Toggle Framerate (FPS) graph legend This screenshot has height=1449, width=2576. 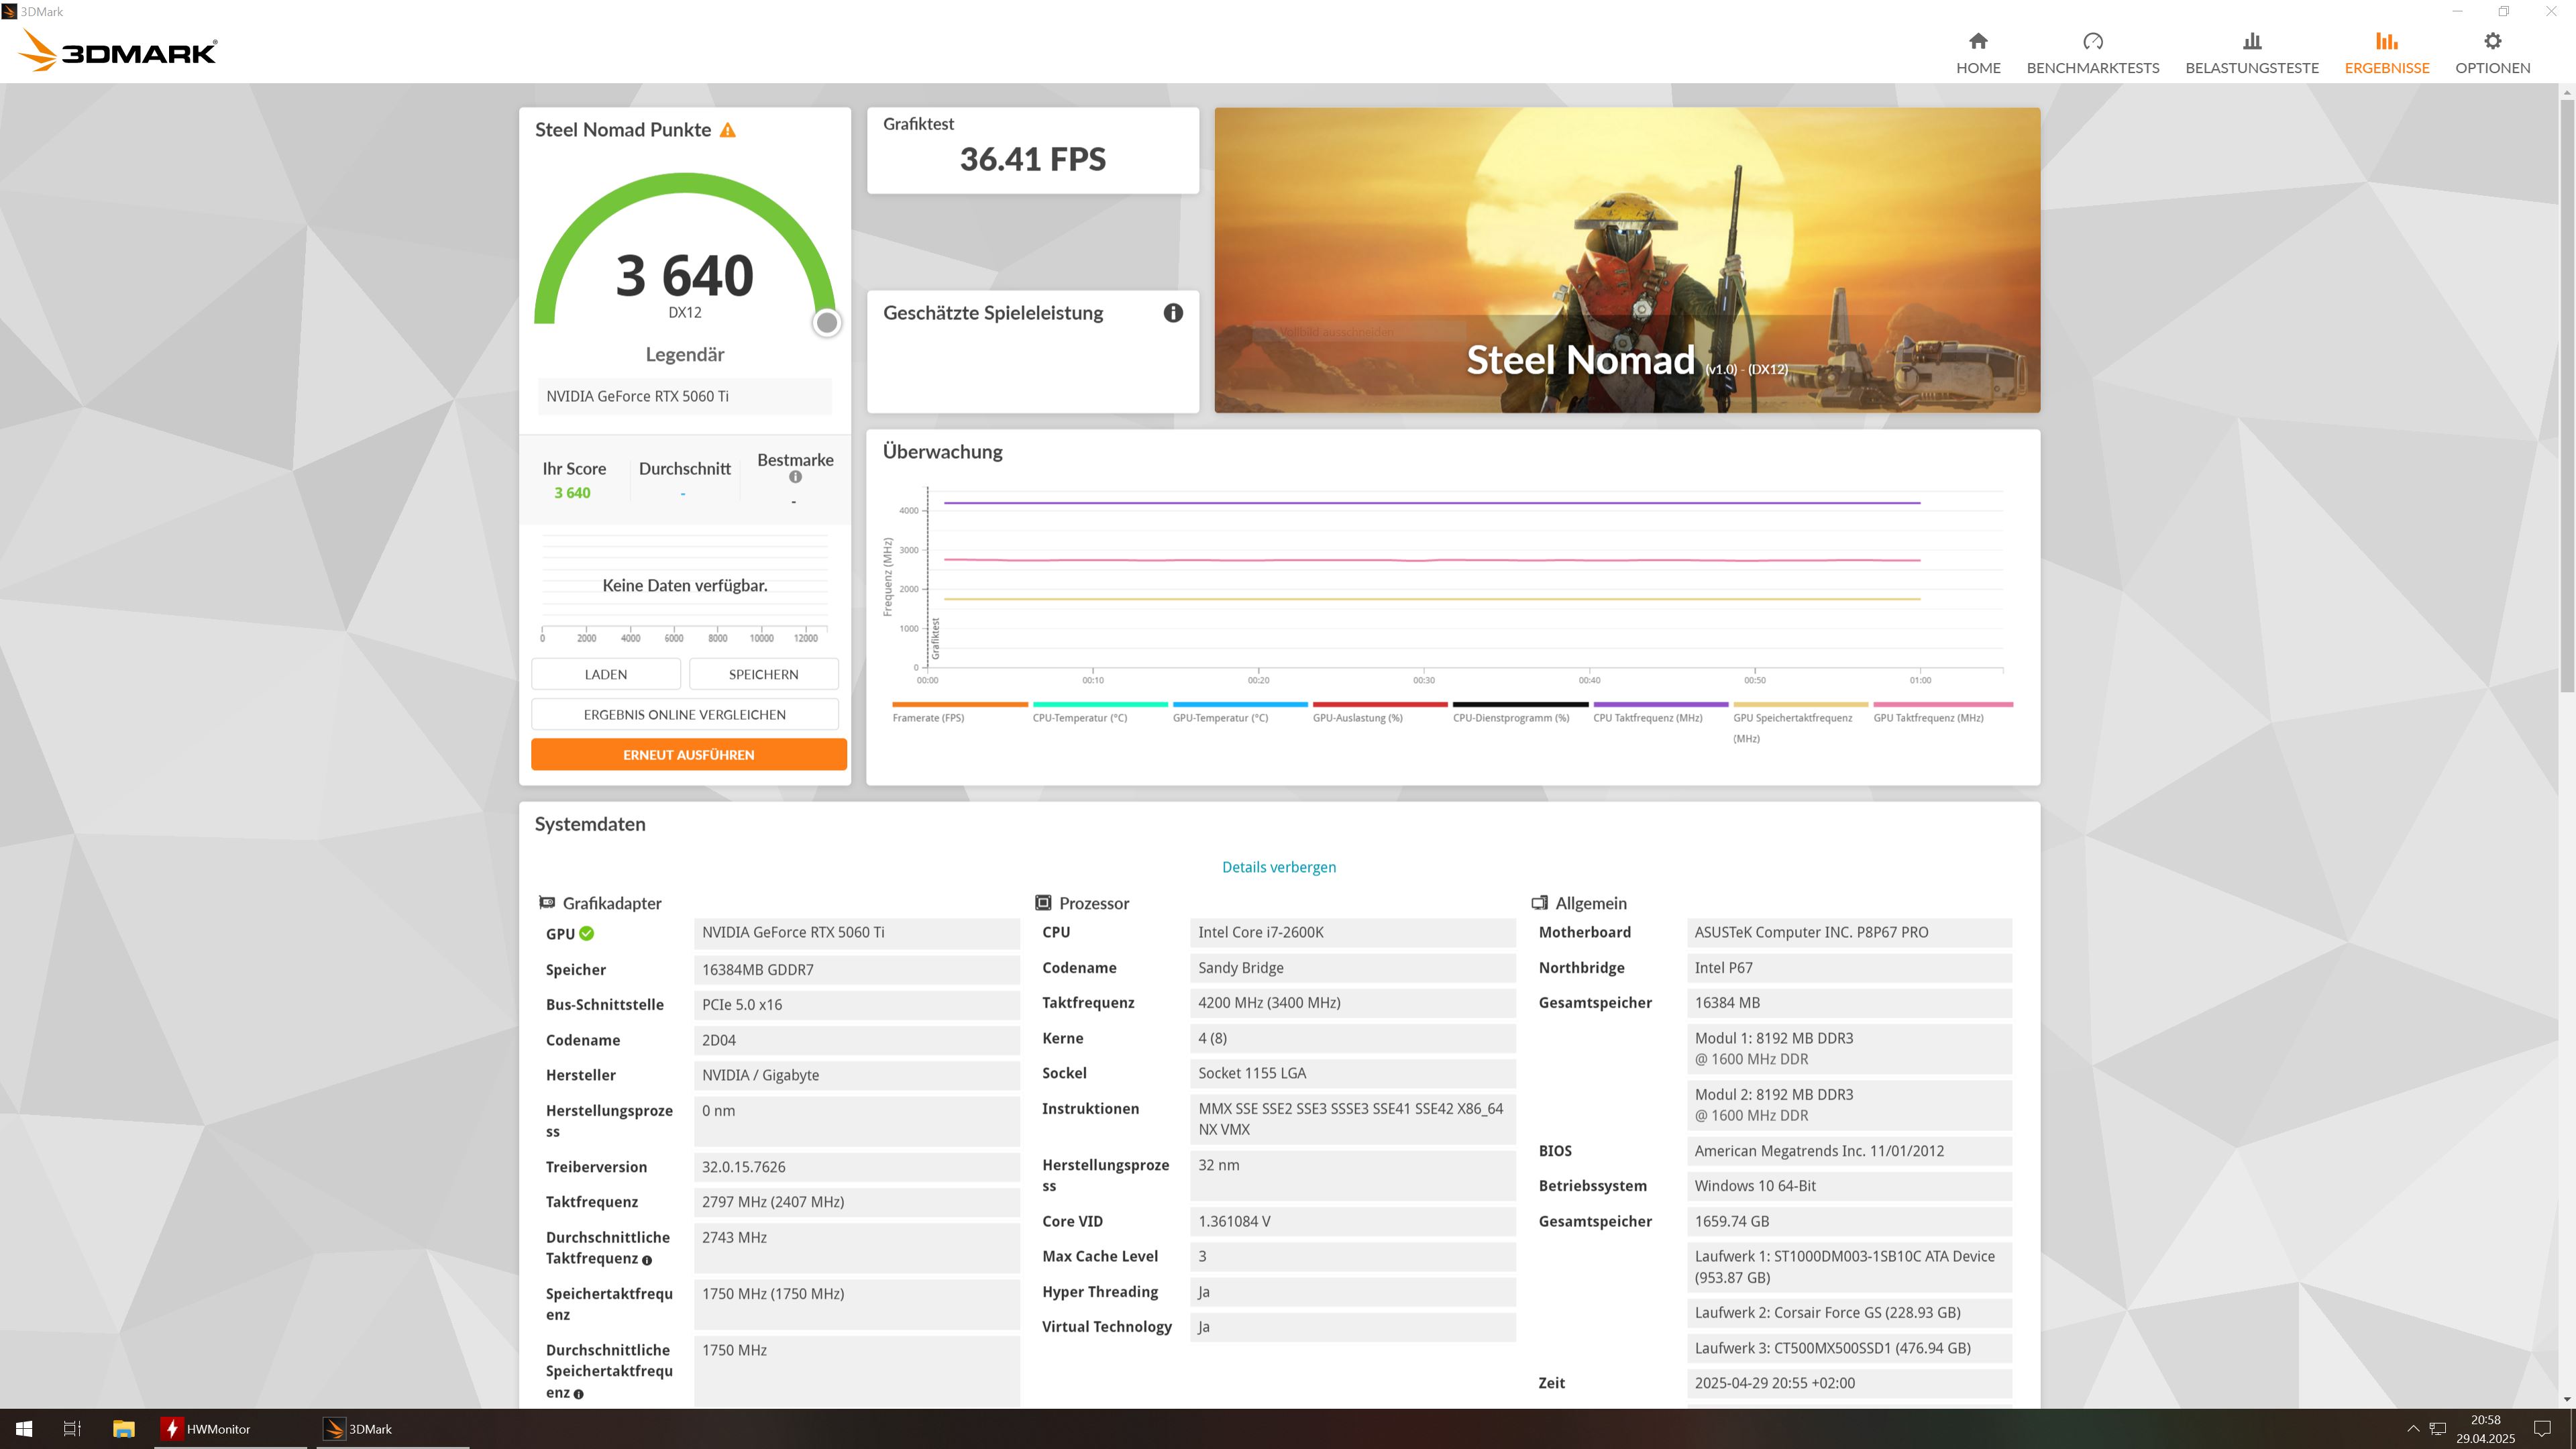[928, 717]
